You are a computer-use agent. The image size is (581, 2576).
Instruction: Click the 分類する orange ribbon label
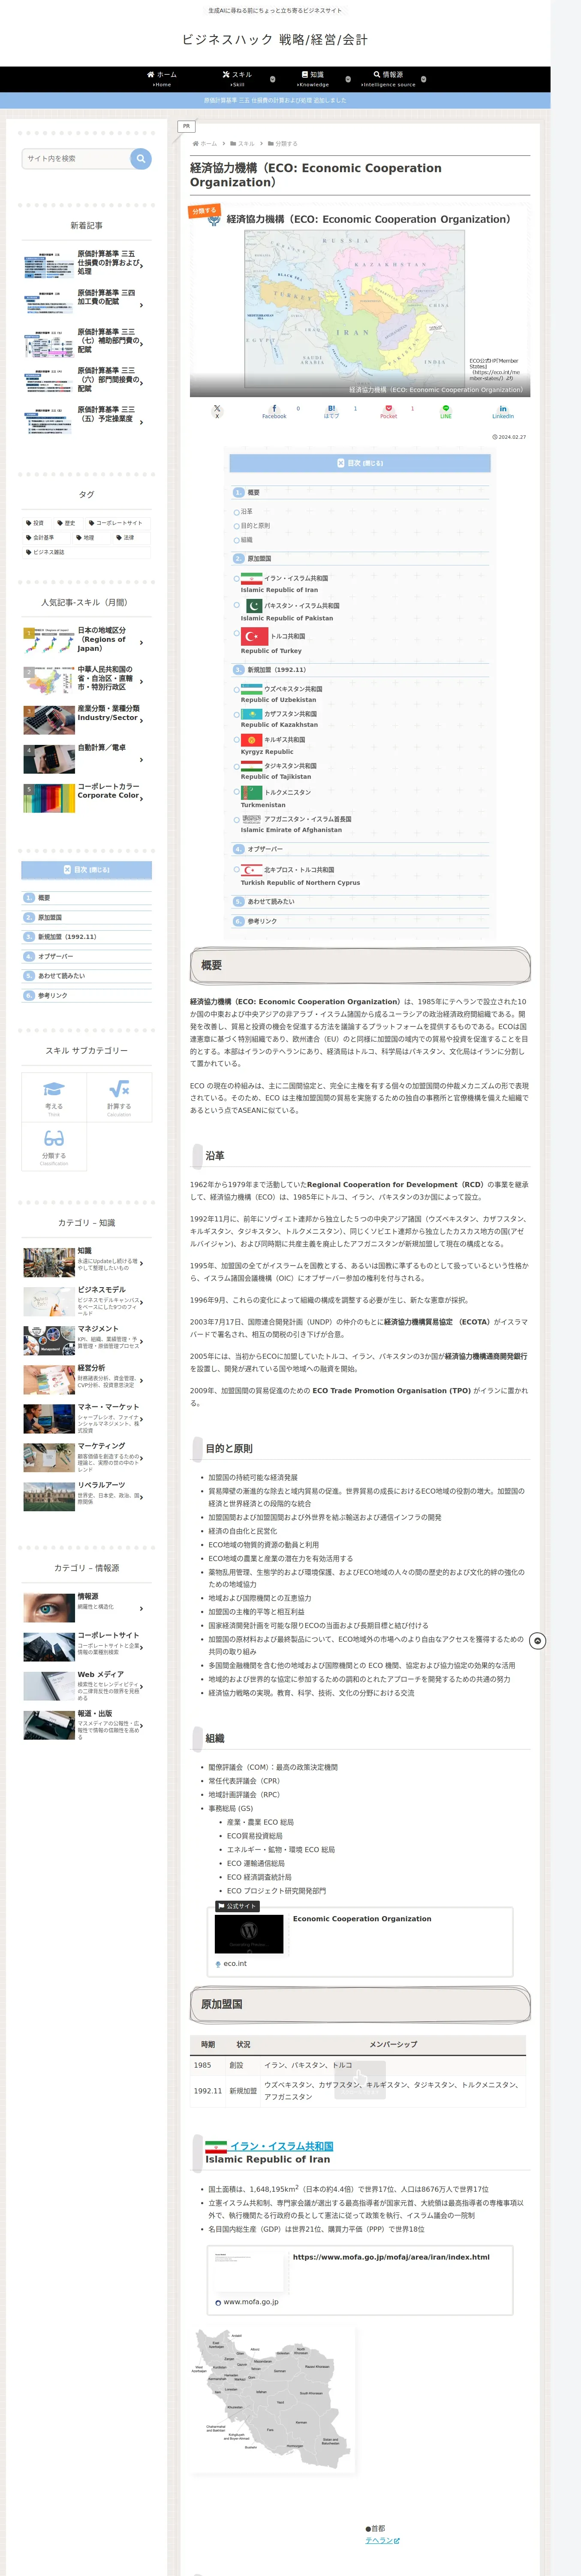204,211
